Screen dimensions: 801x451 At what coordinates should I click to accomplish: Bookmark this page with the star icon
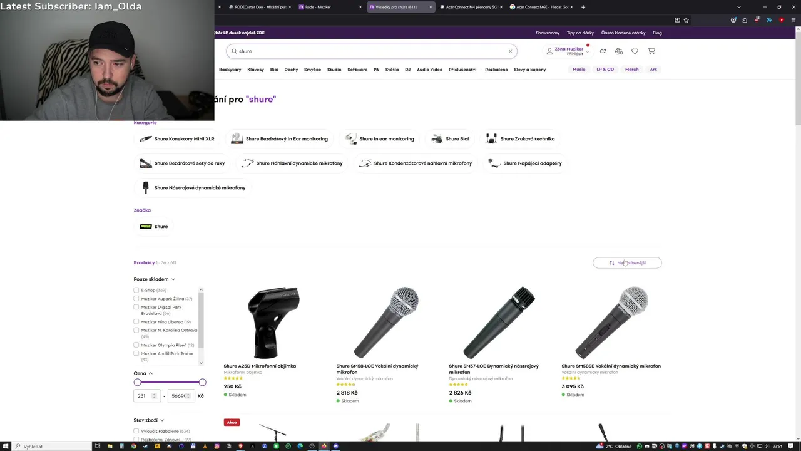click(686, 20)
